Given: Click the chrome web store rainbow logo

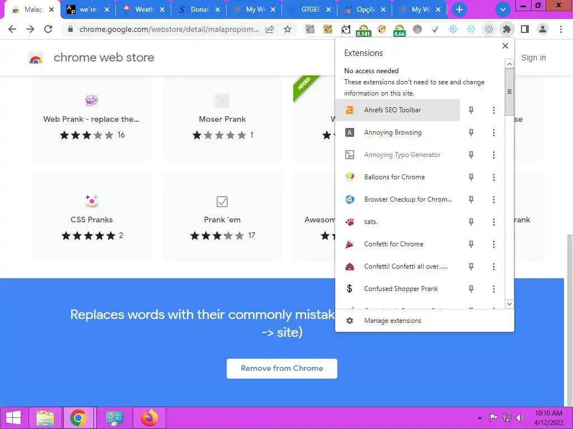Looking at the screenshot, I should point(36,58).
